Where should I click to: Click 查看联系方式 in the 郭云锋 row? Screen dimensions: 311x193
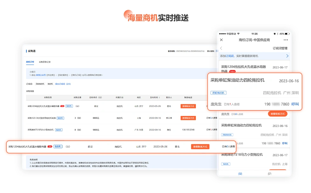[188, 118]
